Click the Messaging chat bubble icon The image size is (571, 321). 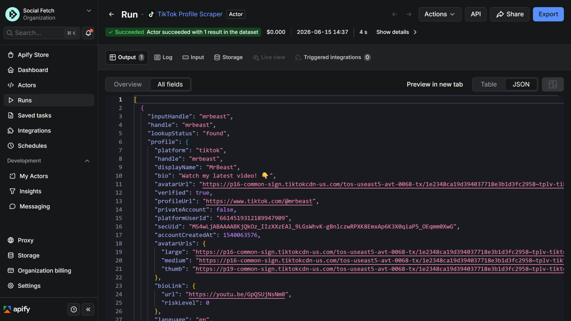(x=12, y=206)
